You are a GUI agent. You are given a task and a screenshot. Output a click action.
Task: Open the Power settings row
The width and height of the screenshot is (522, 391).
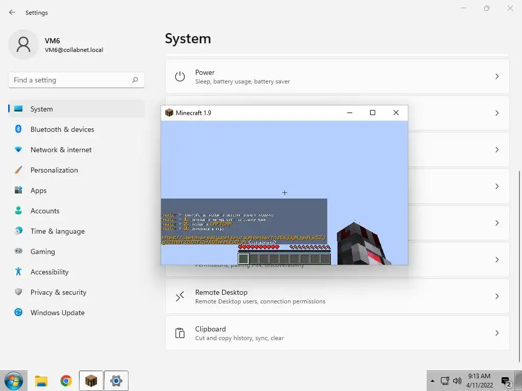click(337, 76)
